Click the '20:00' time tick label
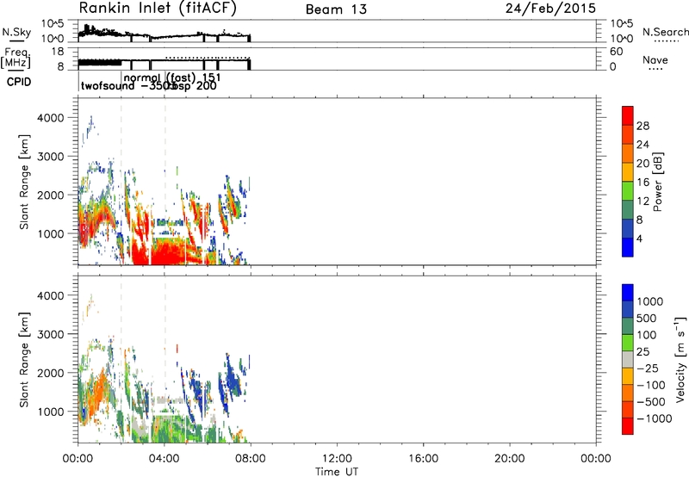The width and height of the screenshot is (689, 477). (510, 459)
